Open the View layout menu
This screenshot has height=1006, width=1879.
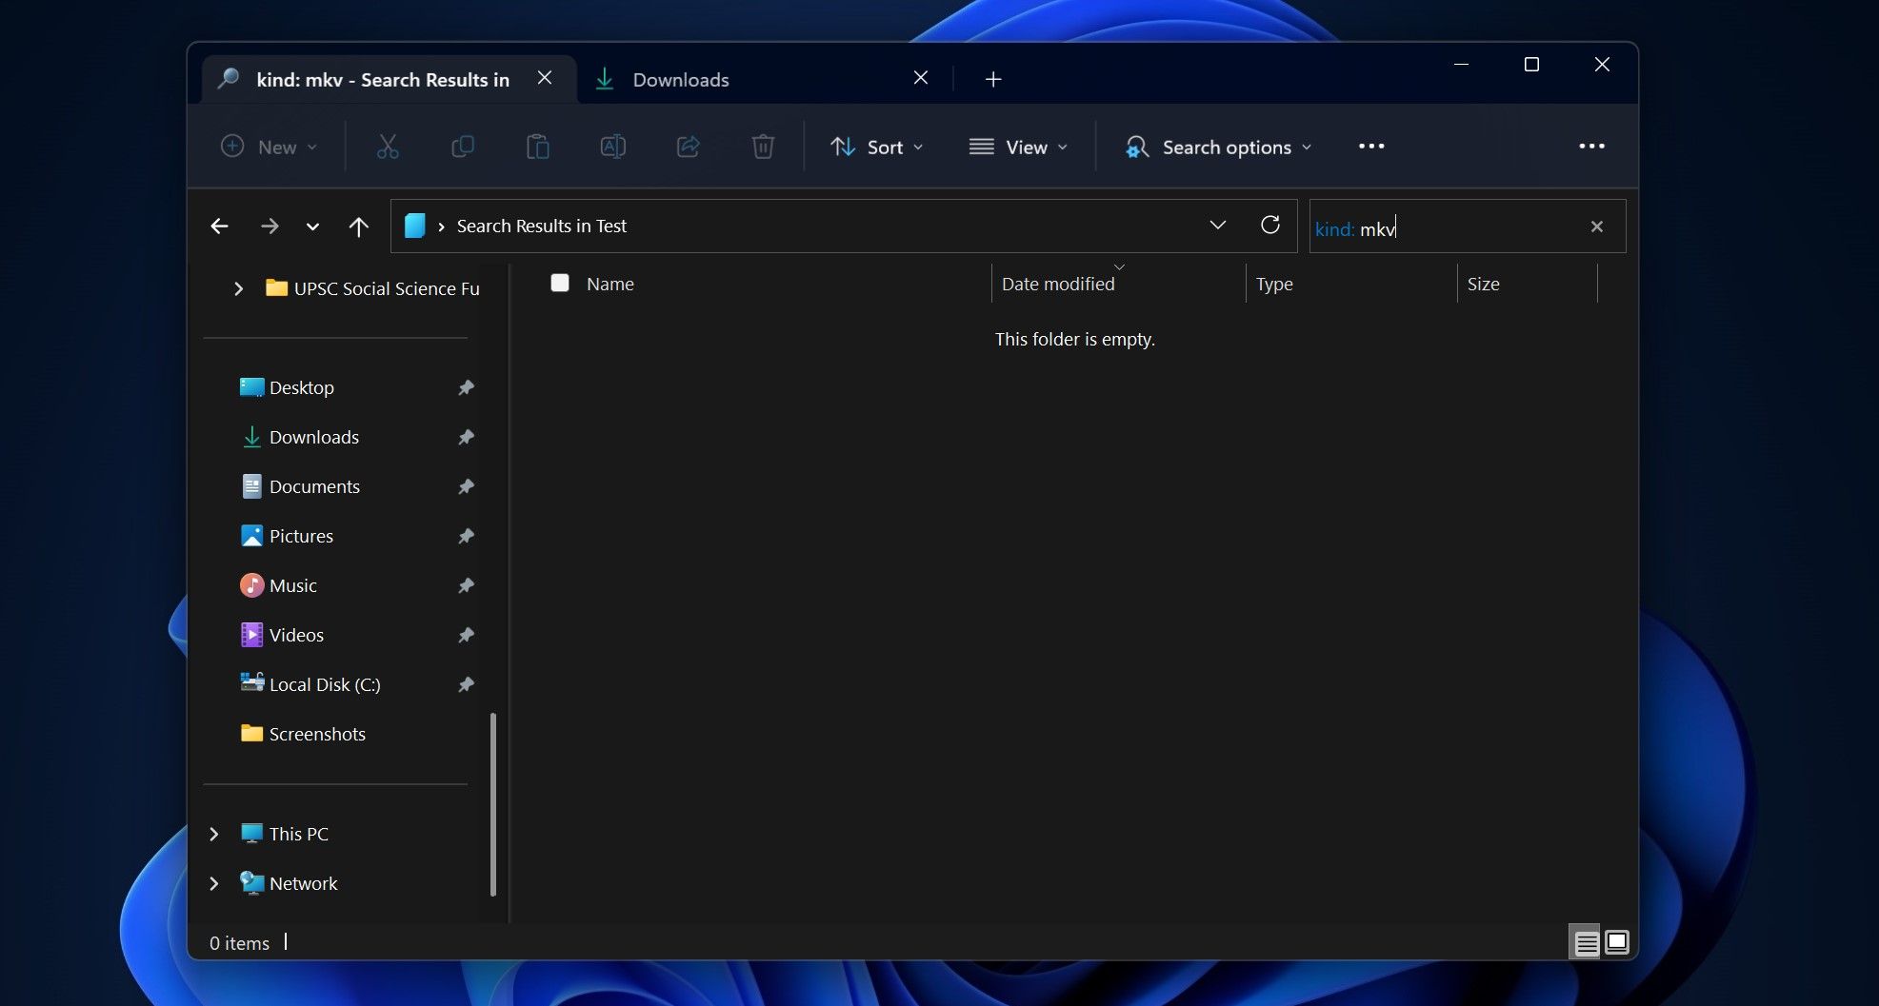pos(1018,147)
